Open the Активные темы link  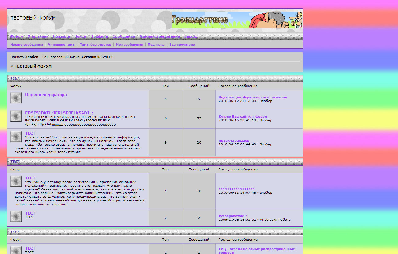[61, 45]
